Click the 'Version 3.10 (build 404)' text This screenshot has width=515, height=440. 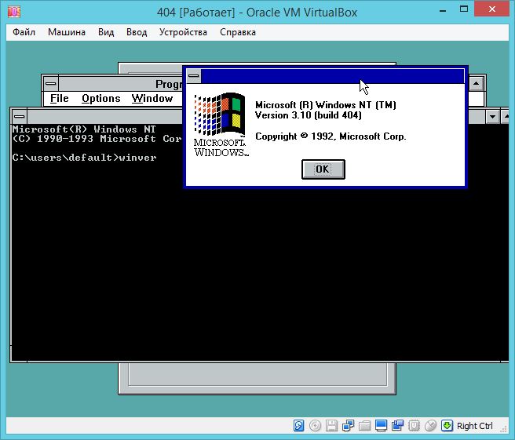(x=308, y=115)
